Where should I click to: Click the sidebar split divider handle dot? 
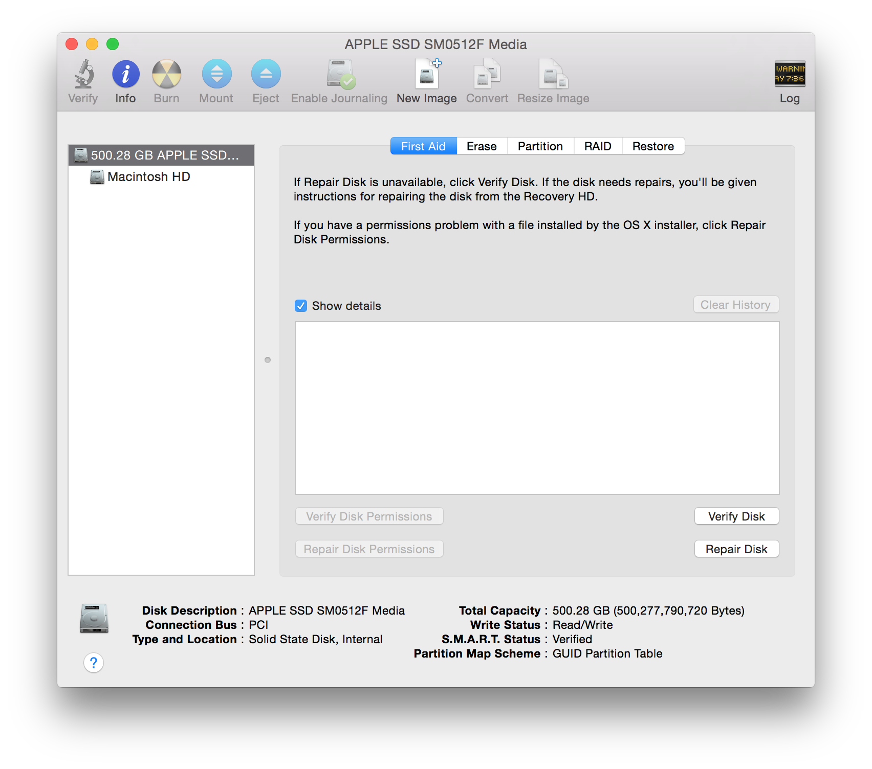click(x=268, y=360)
